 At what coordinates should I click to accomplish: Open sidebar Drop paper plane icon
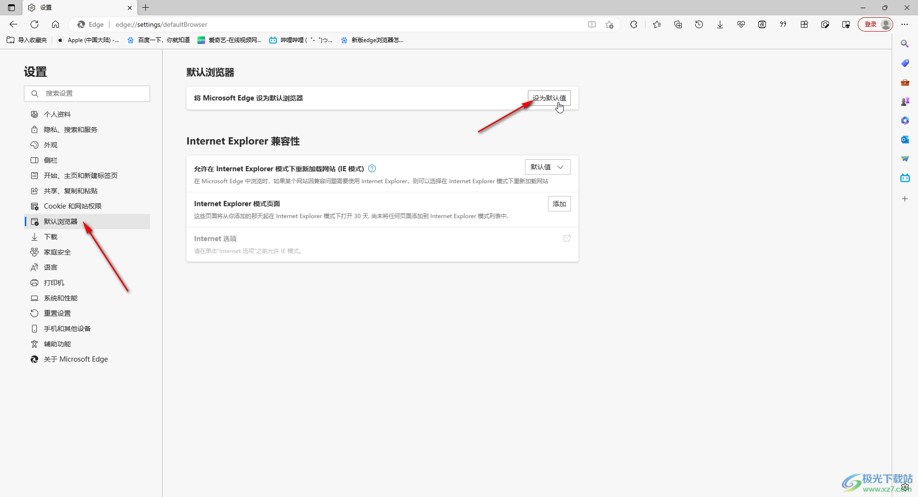905,159
